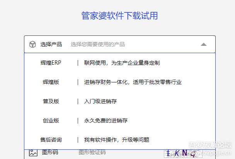Click the 永久免费的进销存 description
Viewport: 235px width, 159px height.
[x=106, y=121]
